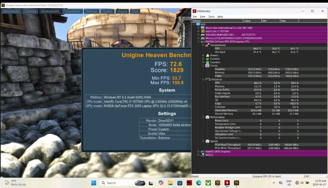The width and height of the screenshot is (328, 188).
Task: Click the green graph icon beside Currents
Action: [207, 59]
